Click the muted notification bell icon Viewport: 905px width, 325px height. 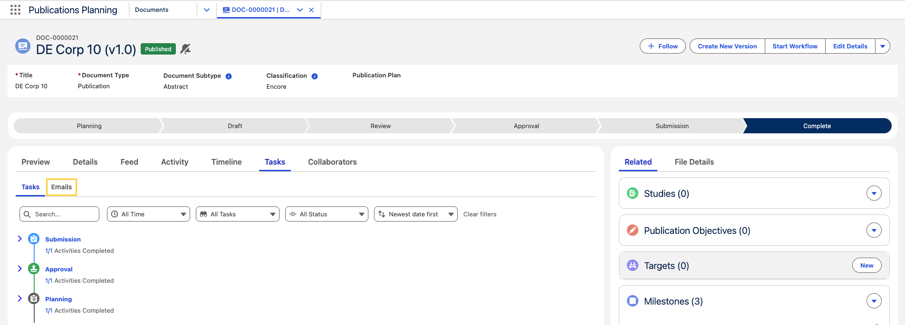(x=185, y=49)
